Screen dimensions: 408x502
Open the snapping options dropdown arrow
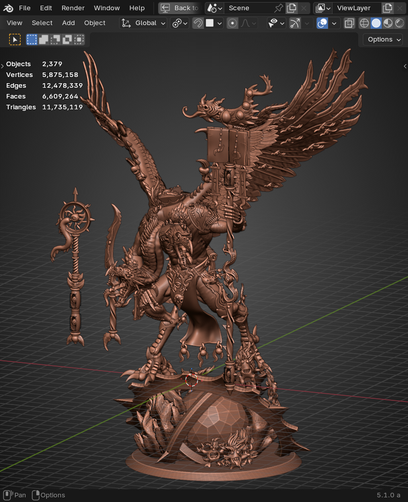[220, 23]
